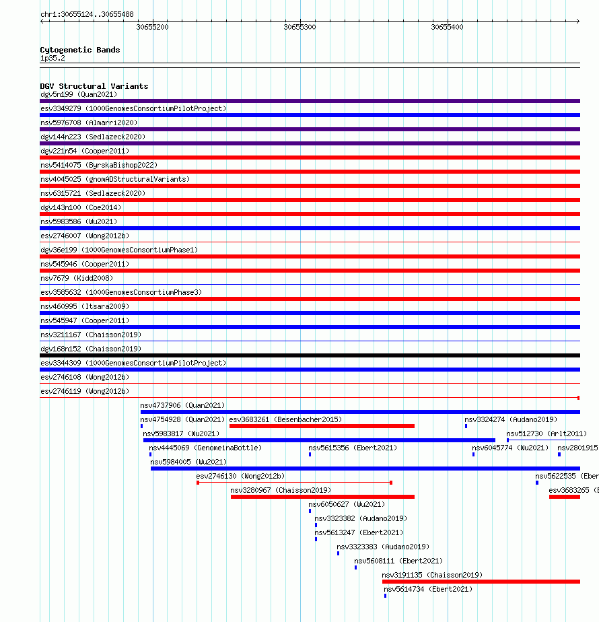Click the 30655400 ruler position label
The height and width of the screenshot is (622, 599).
448,27
